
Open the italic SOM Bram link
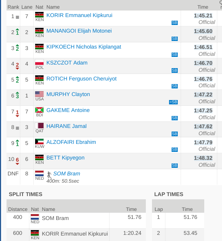pyautogui.click(x=67, y=174)
